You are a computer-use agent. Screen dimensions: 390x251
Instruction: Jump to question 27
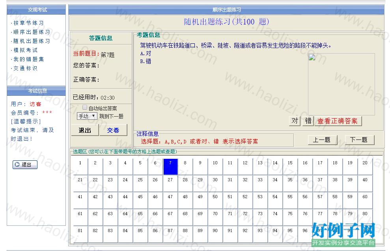point(170,184)
